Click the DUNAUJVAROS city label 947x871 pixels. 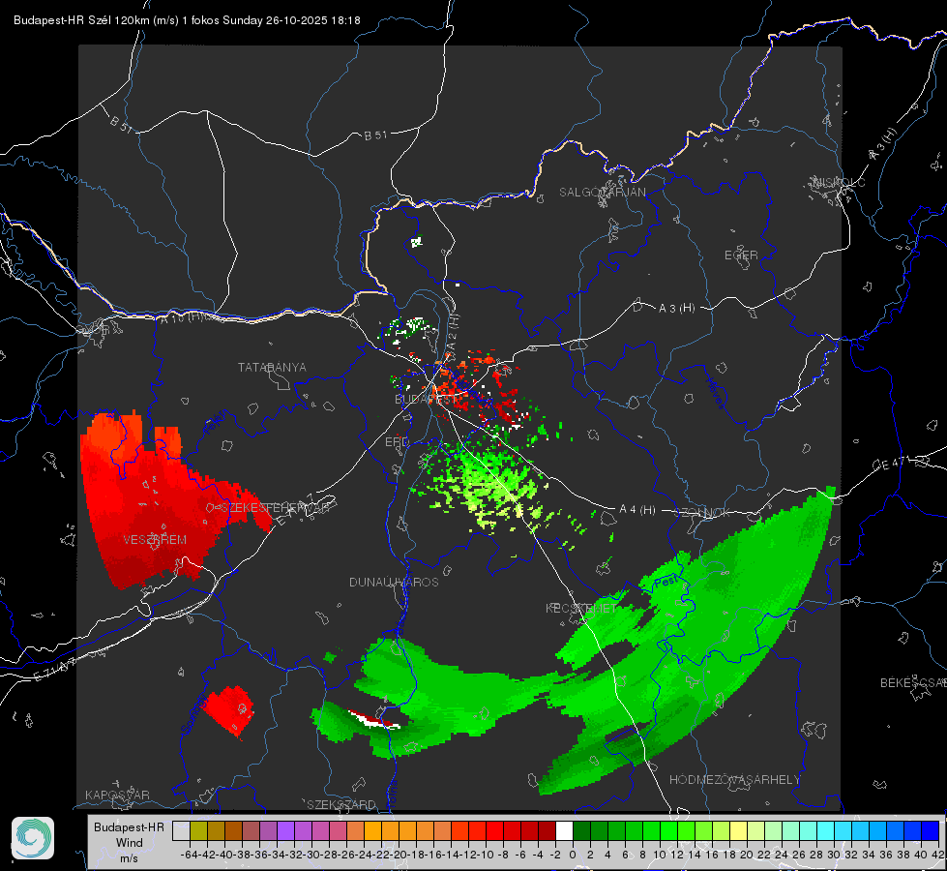point(394,582)
